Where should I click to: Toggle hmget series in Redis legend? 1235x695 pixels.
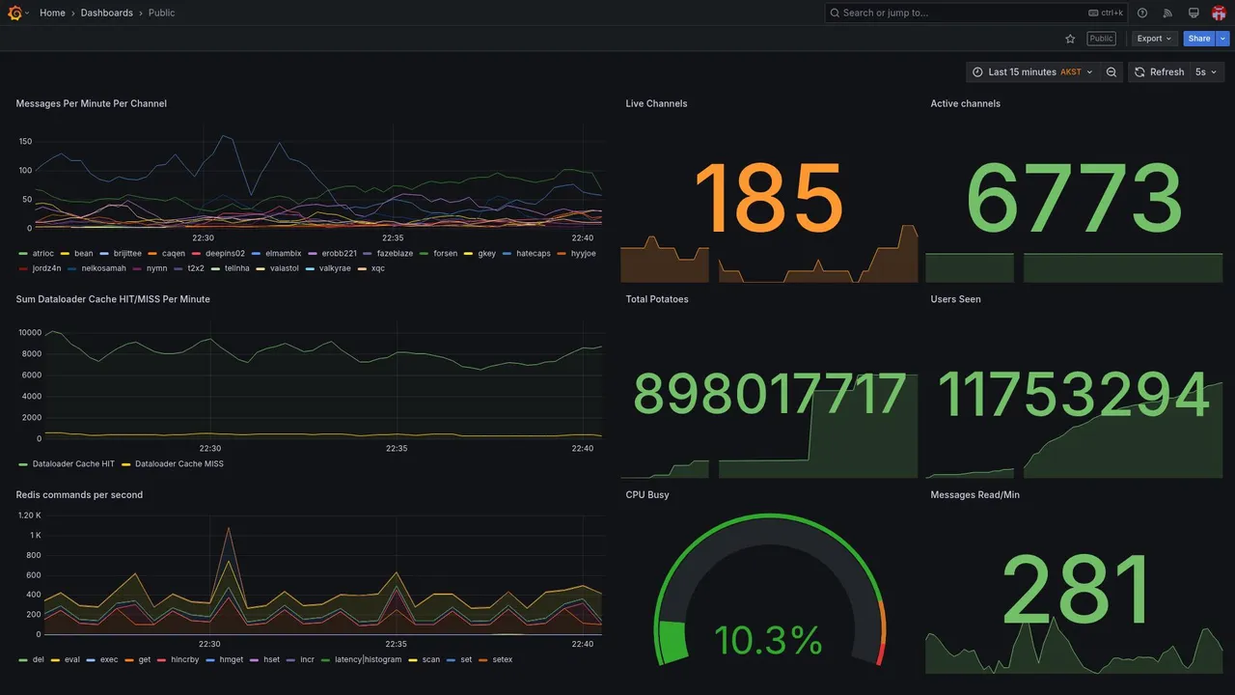(232, 660)
